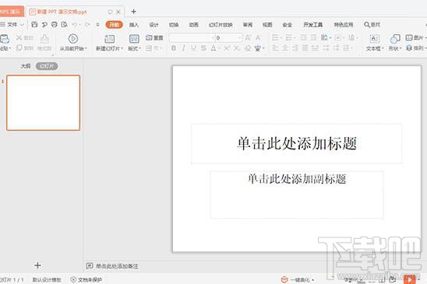Click the 'click to add notes' area

[117, 266]
